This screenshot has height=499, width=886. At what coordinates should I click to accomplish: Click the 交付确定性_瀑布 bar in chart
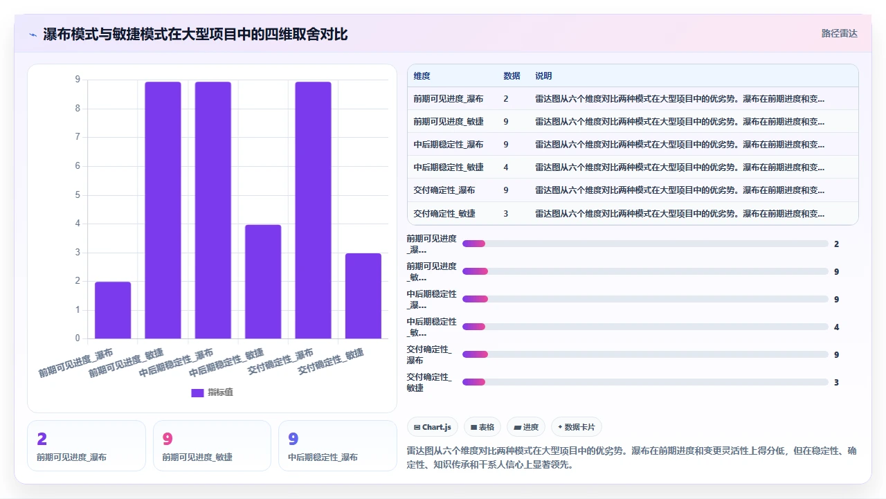[313, 210]
